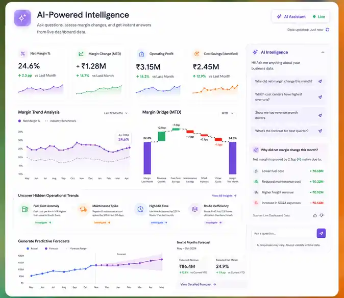Select 'Show me top revenue growth drivers' suggestion
Image resolution: width=344 pixels, height=298 pixels.
pos(288,115)
